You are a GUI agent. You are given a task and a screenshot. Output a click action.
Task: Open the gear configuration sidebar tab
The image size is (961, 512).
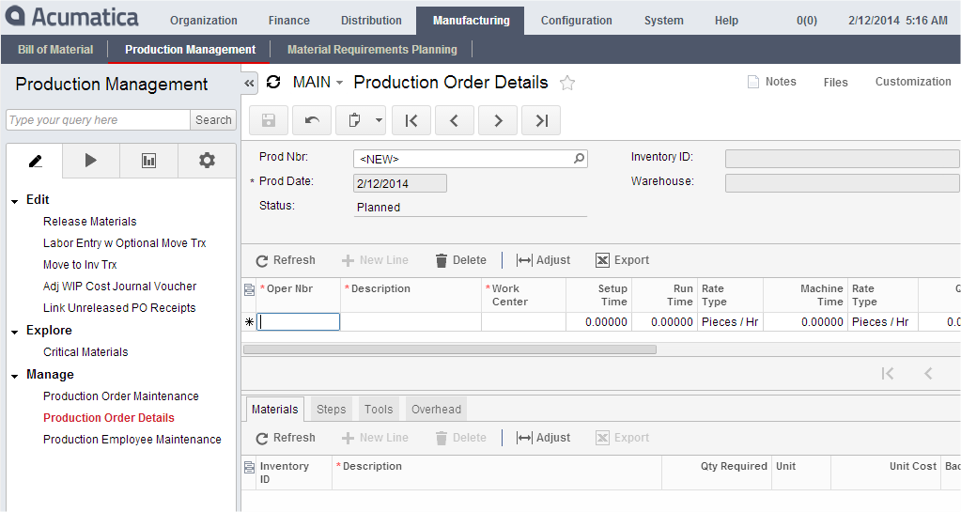tap(208, 161)
